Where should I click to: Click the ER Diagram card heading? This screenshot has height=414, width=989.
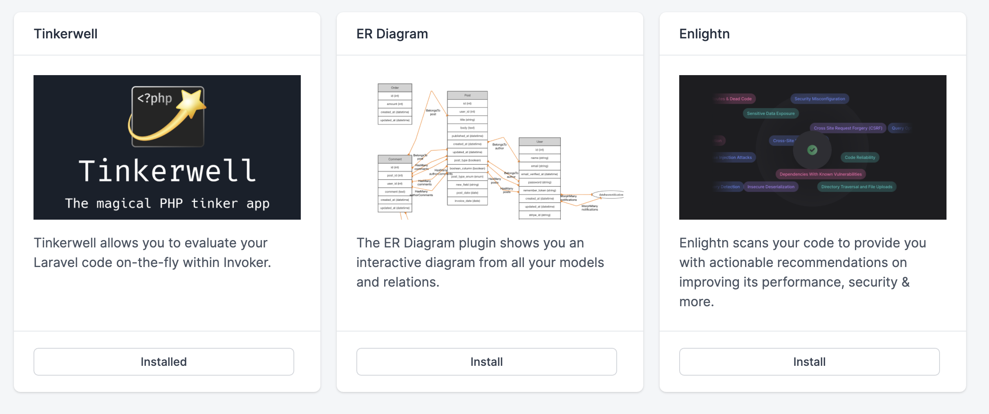tap(392, 33)
